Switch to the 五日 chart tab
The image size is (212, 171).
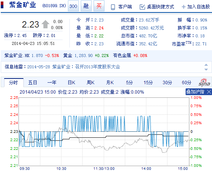[x=32, y=83]
